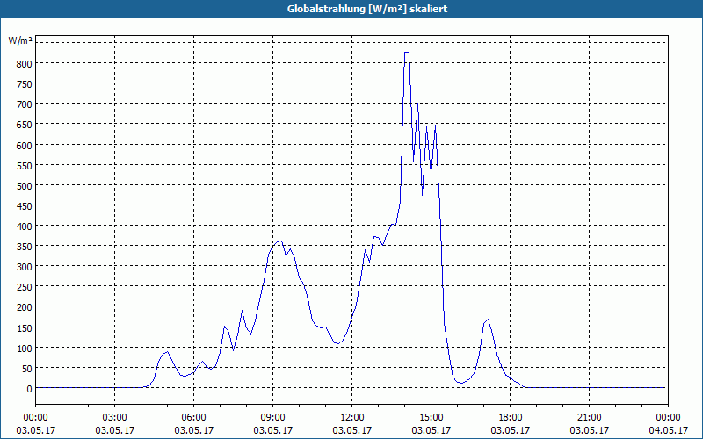
Task: Click the 450 y-axis value
Action: [25, 206]
